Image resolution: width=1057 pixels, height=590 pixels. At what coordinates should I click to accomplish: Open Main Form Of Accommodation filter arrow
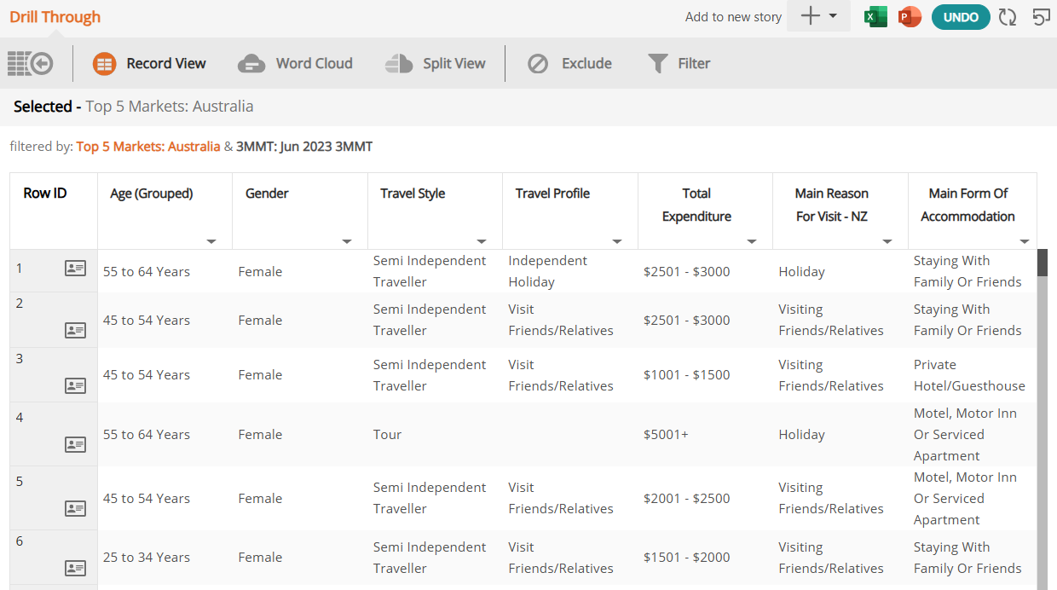[1025, 241]
